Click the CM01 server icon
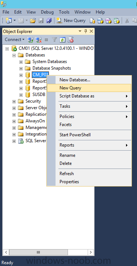Viewport: 137px width, 266px height. [x=14, y=48]
